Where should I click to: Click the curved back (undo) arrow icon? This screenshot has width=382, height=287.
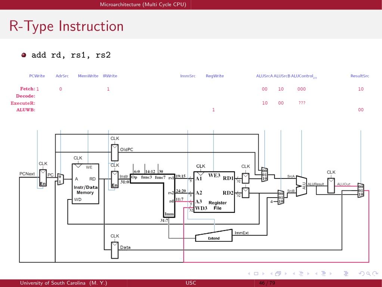click(362, 274)
